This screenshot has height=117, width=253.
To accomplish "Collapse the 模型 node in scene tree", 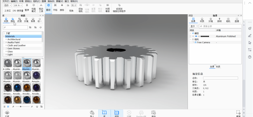I will [190, 33].
